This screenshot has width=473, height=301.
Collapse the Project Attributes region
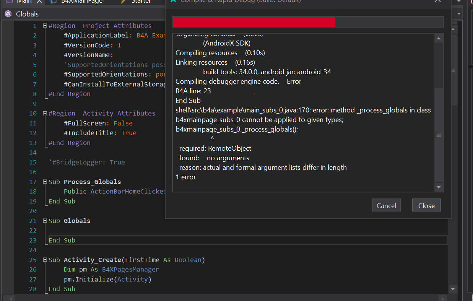coord(45,26)
